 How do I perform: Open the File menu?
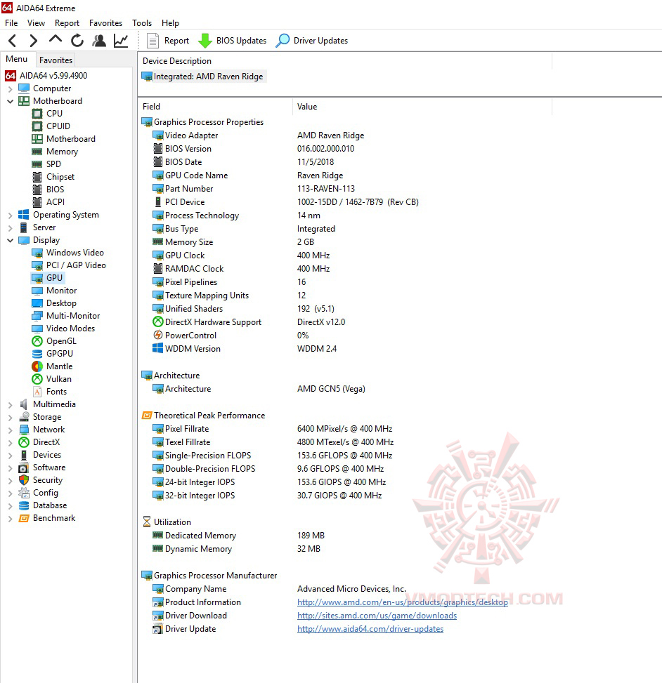pos(11,23)
